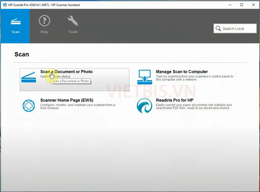Open "Scan a Document or Photo" title
Screen dimensions: 260x192
66,72
